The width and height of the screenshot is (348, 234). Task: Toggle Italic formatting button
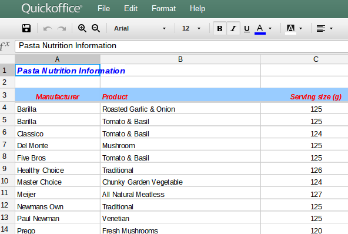[233, 28]
